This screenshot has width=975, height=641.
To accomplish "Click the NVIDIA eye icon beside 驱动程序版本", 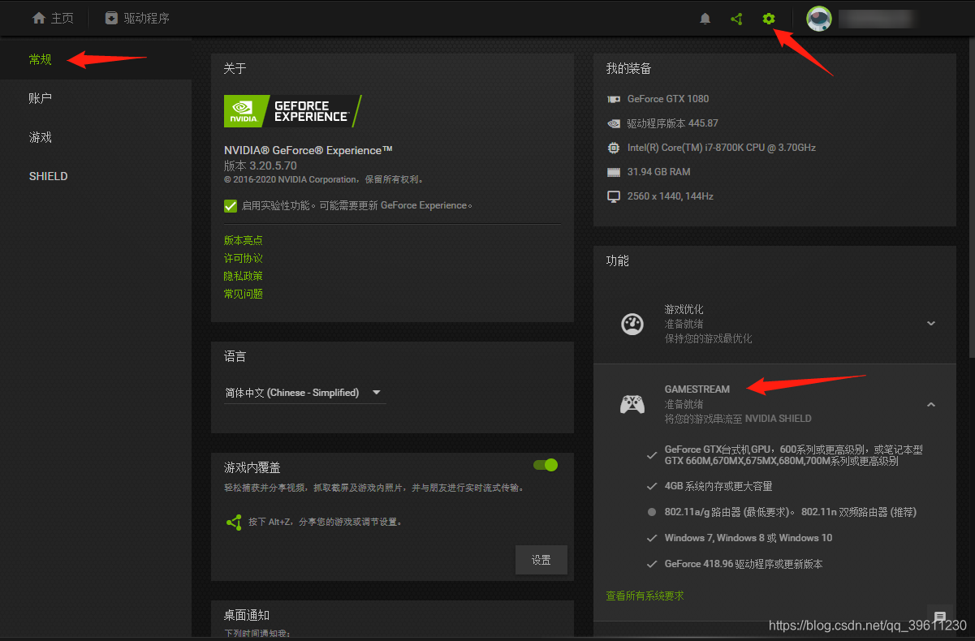I will pyautogui.click(x=613, y=123).
